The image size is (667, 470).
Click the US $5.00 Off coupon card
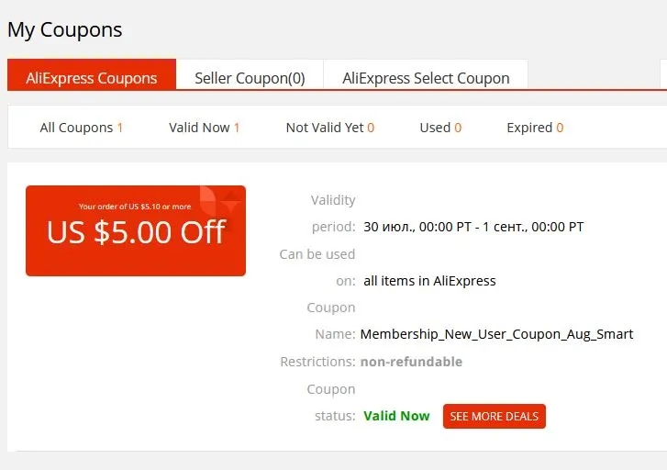[136, 230]
